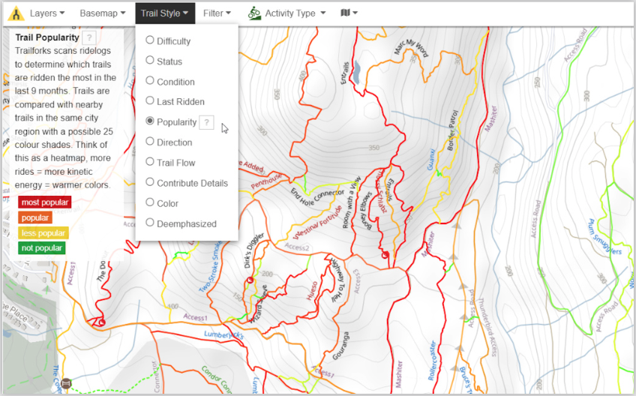Click the Thunderbird Access label
The height and width of the screenshot is (396, 636).
(x=487, y=327)
